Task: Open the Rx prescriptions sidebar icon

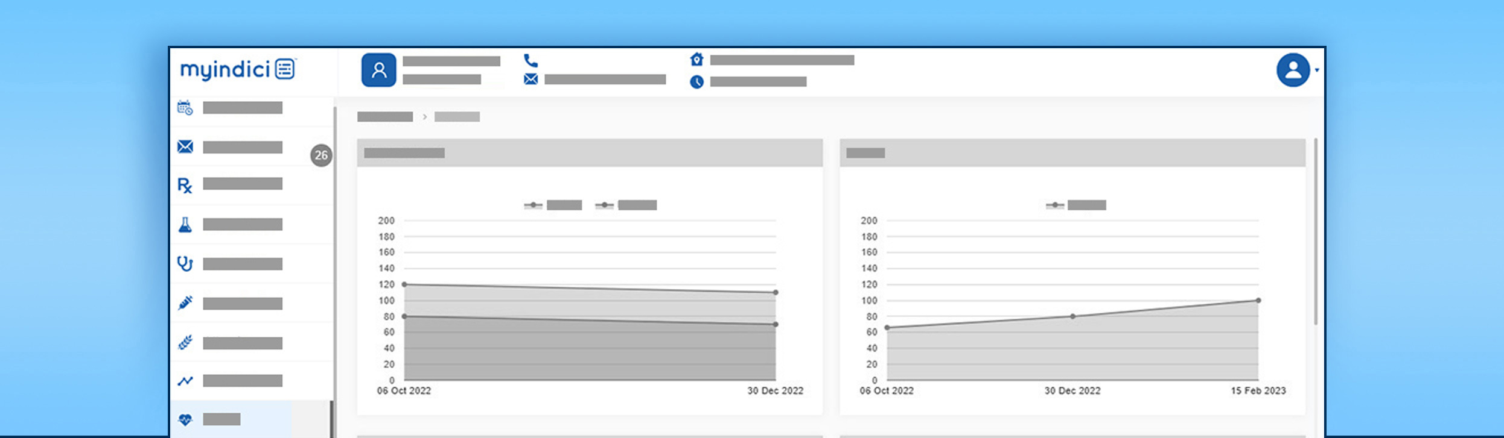Action: tap(185, 186)
